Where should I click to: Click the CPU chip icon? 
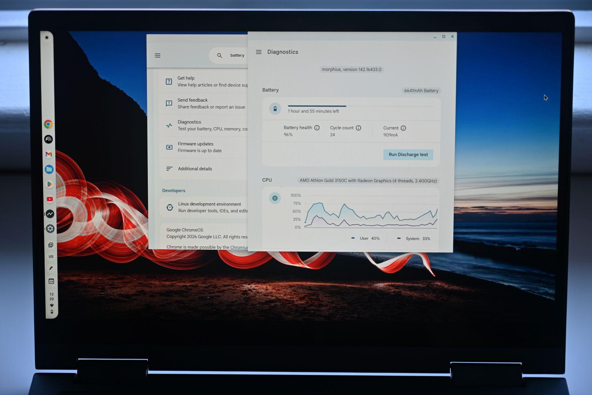pyautogui.click(x=275, y=198)
